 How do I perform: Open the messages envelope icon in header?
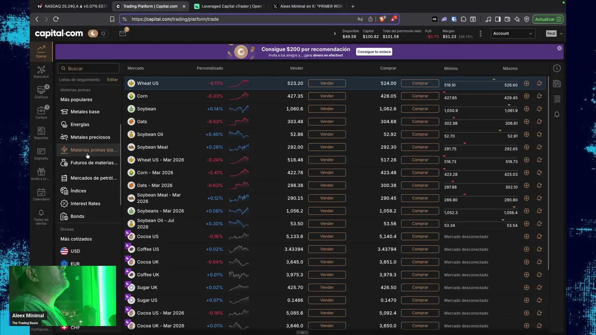[x=122, y=33]
